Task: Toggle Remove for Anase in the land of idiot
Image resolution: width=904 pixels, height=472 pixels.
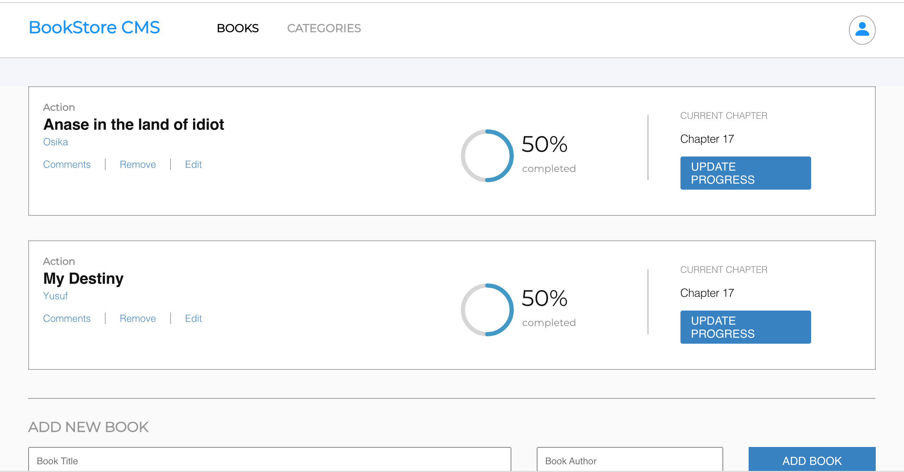Action: pyautogui.click(x=137, y=164)
